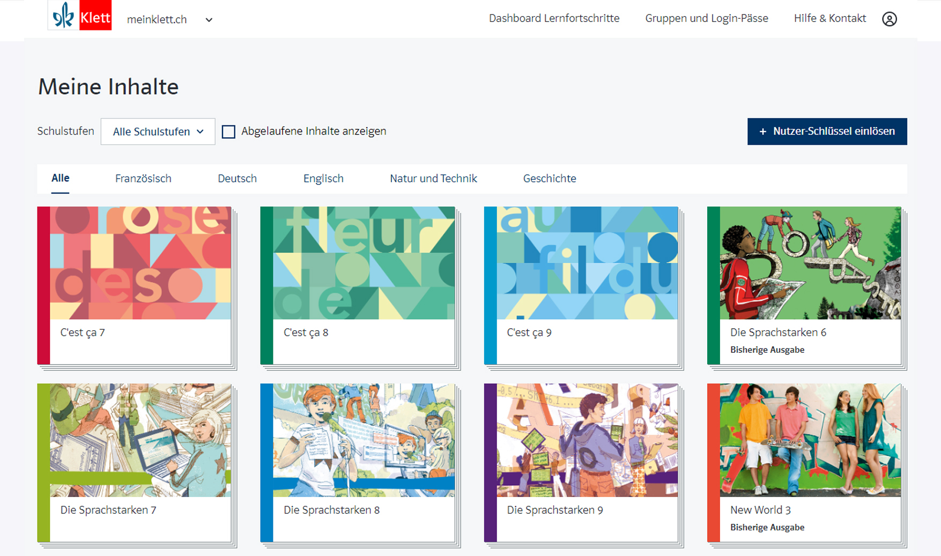Select the C'est ça 9 cover image
Image resolution: width=941 pixels, height=556 pixels.
587,263
